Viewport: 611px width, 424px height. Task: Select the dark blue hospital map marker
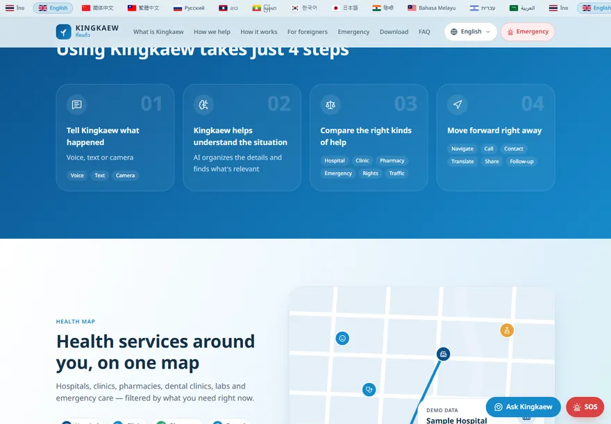click(x=444, y=354)
